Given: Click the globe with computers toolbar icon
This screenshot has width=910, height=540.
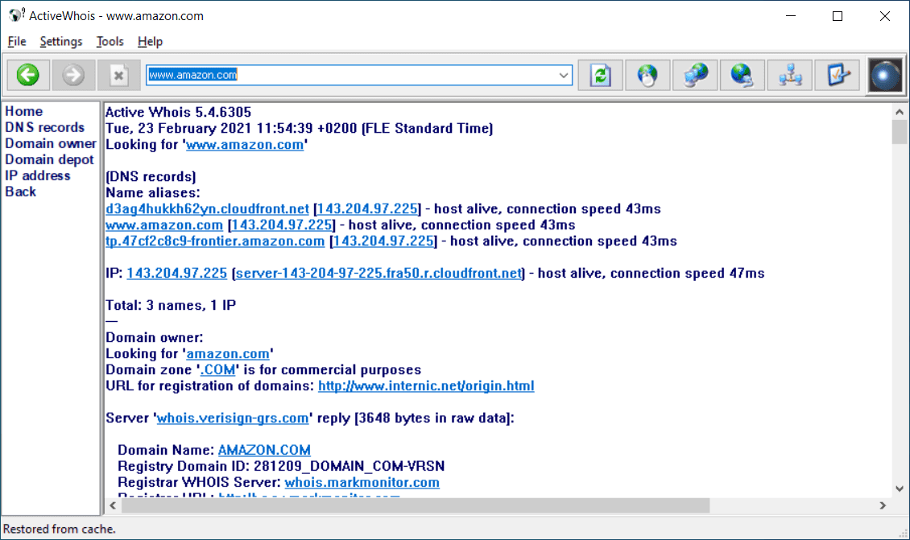Looking at the screenshot, I should (695, 75).
